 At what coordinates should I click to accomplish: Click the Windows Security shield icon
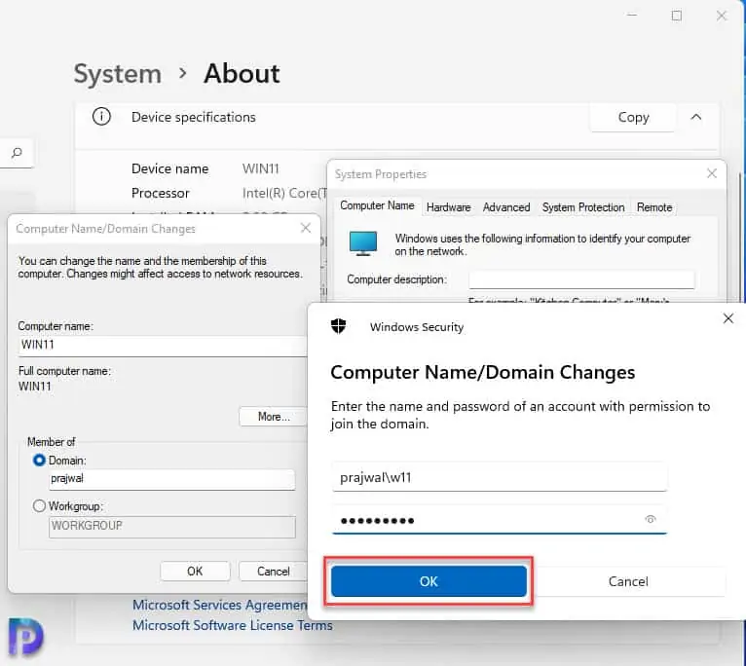(340, 326)
